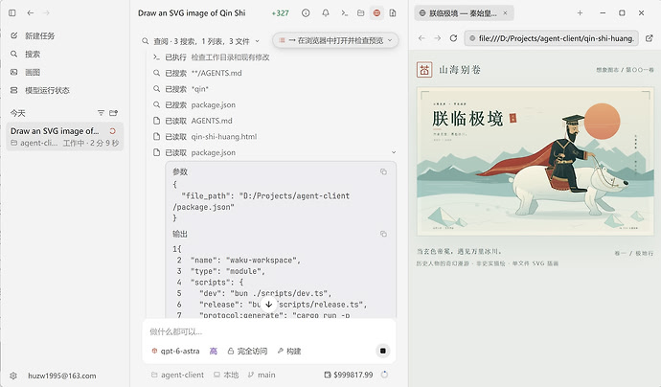This screenshot has width=661, height=387.
Task: Open the preview in external browser icon
Action: click(650, 38)
